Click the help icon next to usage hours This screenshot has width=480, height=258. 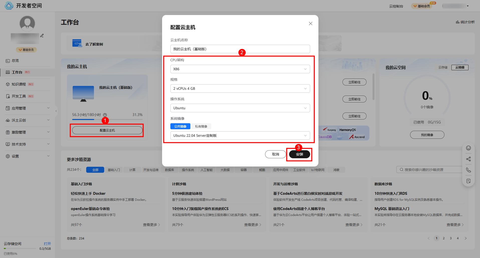[x=105, y=115]
